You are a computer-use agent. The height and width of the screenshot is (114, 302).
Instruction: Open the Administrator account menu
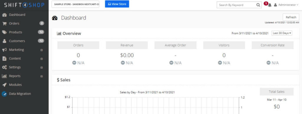pos(286,5)
